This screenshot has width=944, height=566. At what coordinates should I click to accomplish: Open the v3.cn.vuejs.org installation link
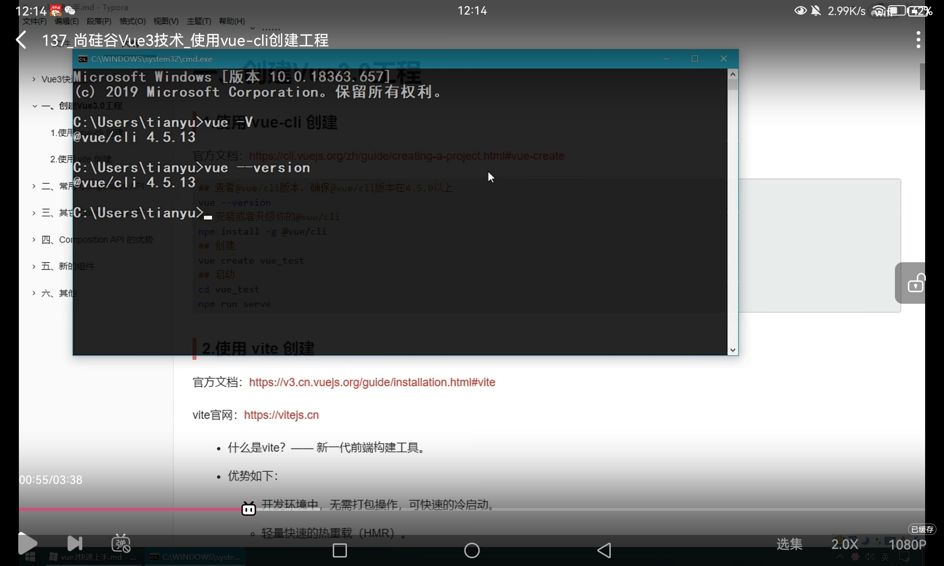[372, 383]
